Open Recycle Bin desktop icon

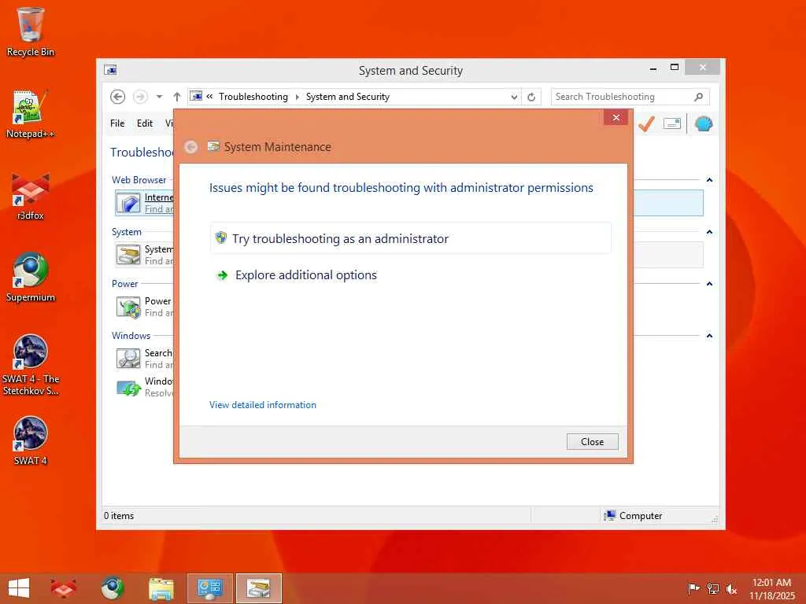pyautogui.click(x=31, y=31)
